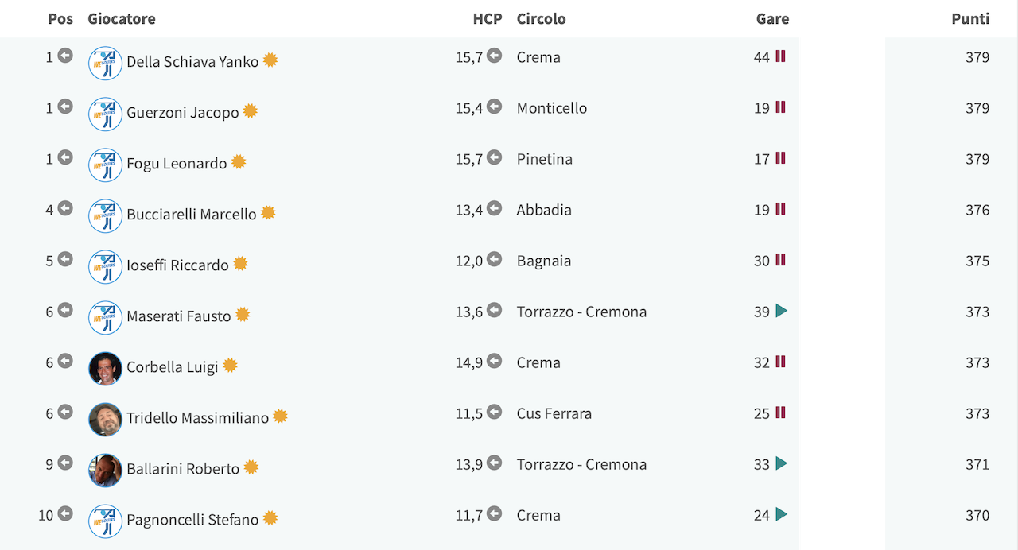Open player Maserati Fausto's name link
This screenshot has width=1018, height=550.
(179, 316)
